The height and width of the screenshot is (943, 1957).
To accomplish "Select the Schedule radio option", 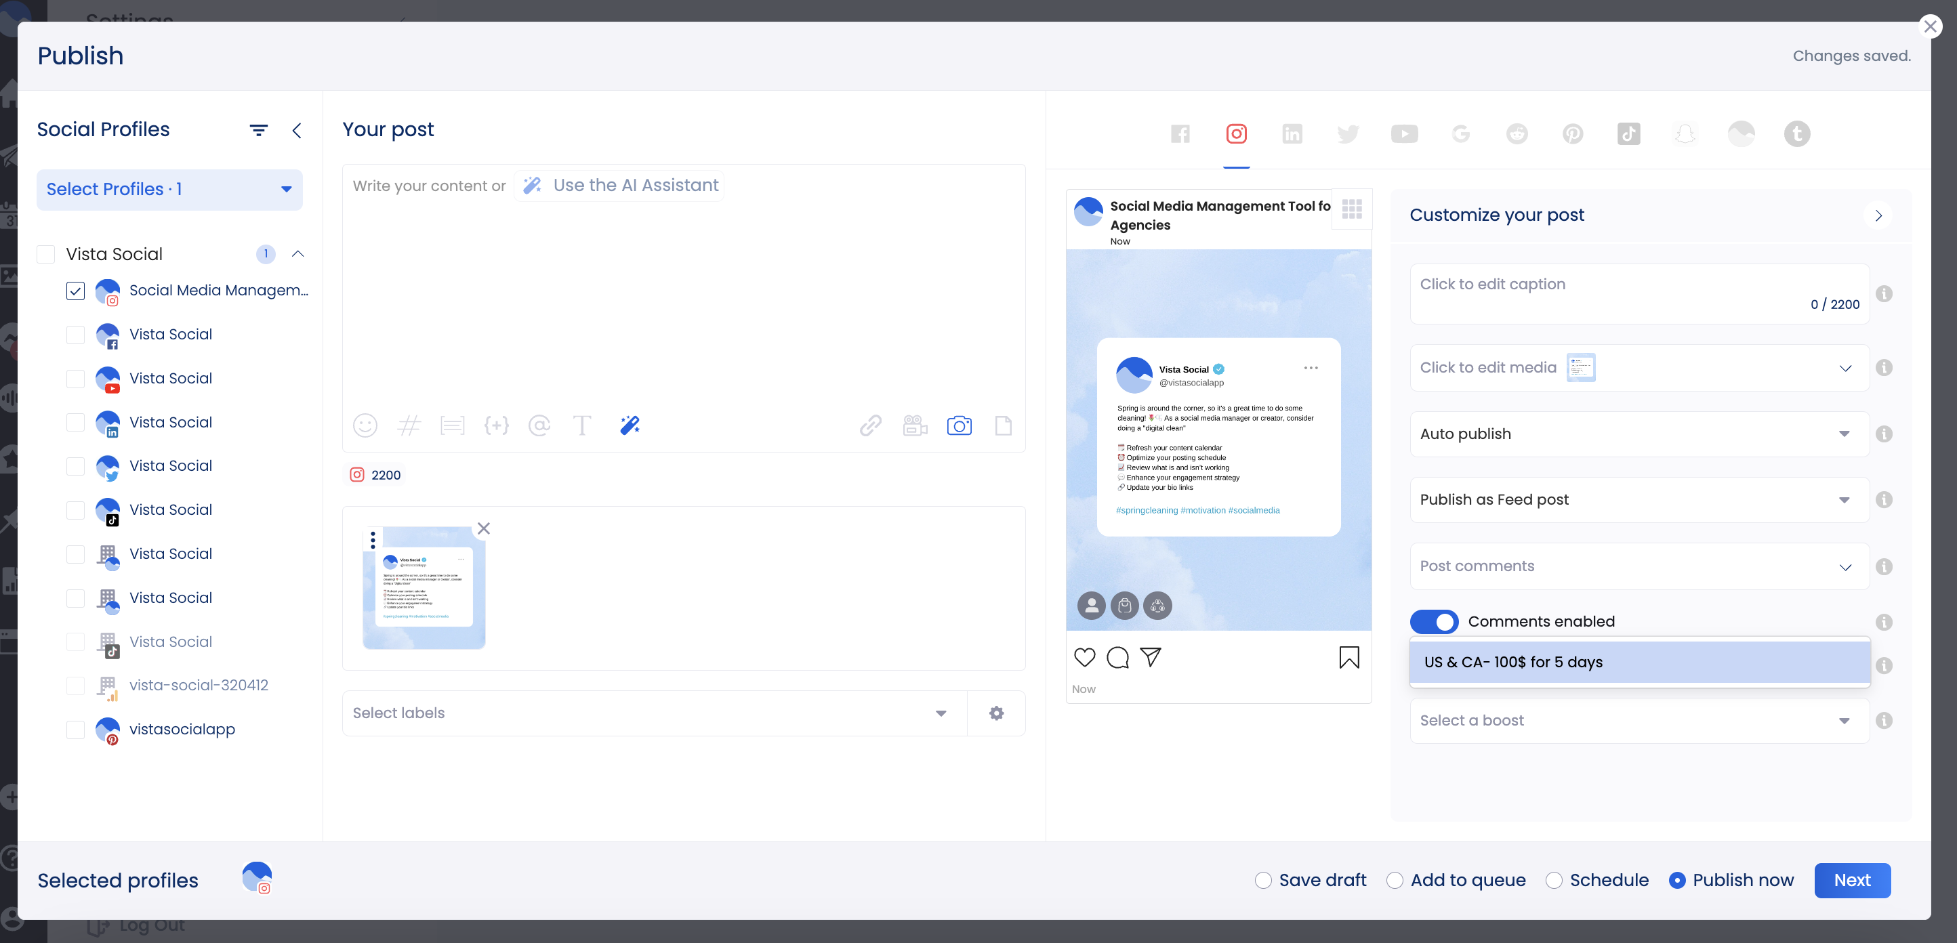I will point(1554,880).
